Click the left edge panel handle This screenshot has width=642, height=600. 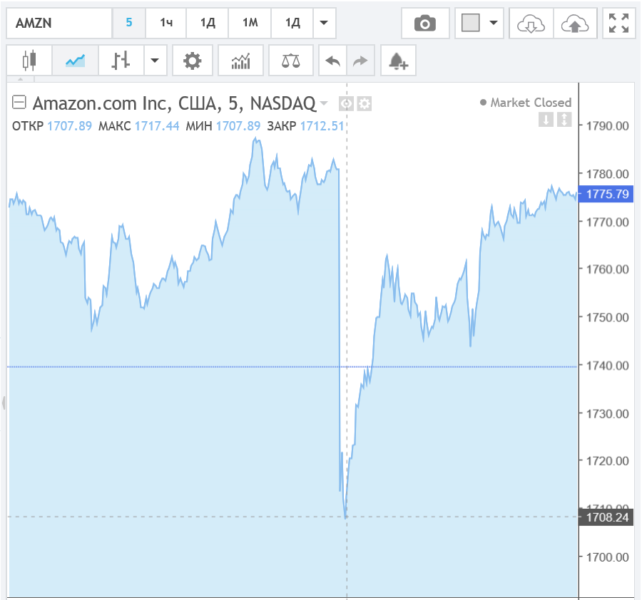coord(4,403)
